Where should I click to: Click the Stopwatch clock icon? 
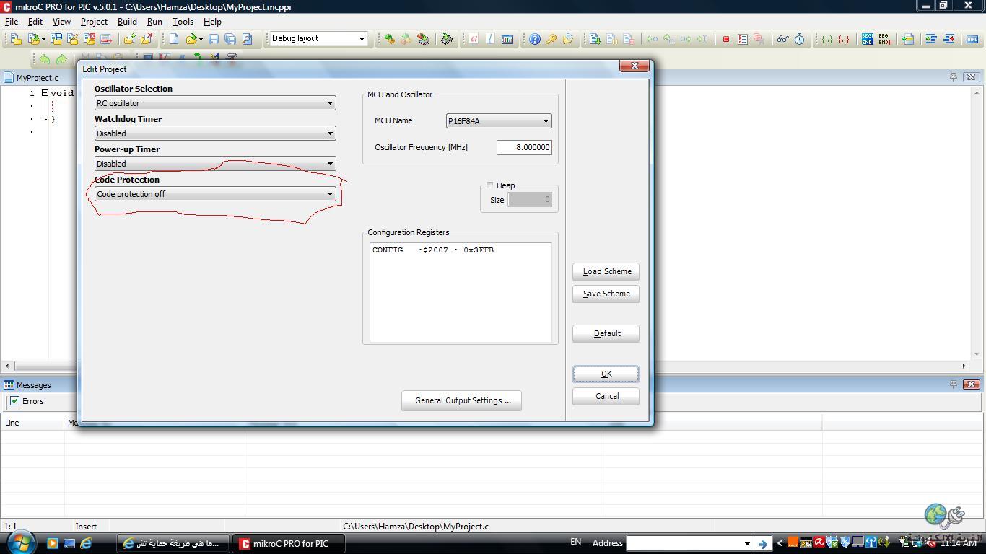tap(799, 39)
